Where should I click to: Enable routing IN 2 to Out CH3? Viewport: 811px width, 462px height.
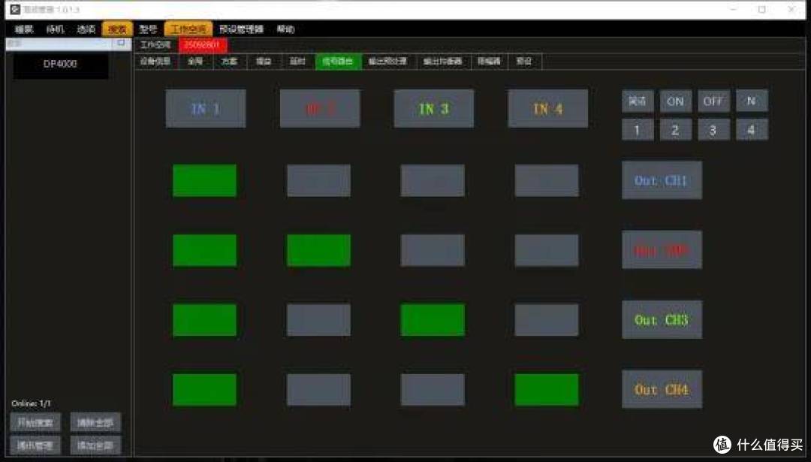point(318,320)
